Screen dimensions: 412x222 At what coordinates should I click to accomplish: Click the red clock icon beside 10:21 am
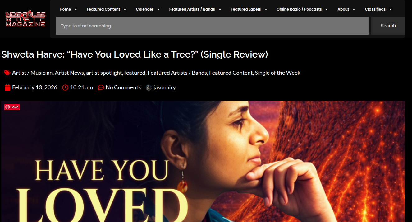(x=65, y=87)
